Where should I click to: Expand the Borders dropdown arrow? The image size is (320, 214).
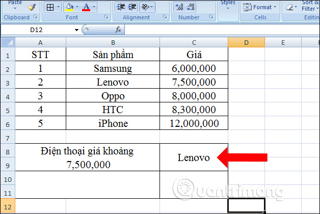(x=58, y=7)
